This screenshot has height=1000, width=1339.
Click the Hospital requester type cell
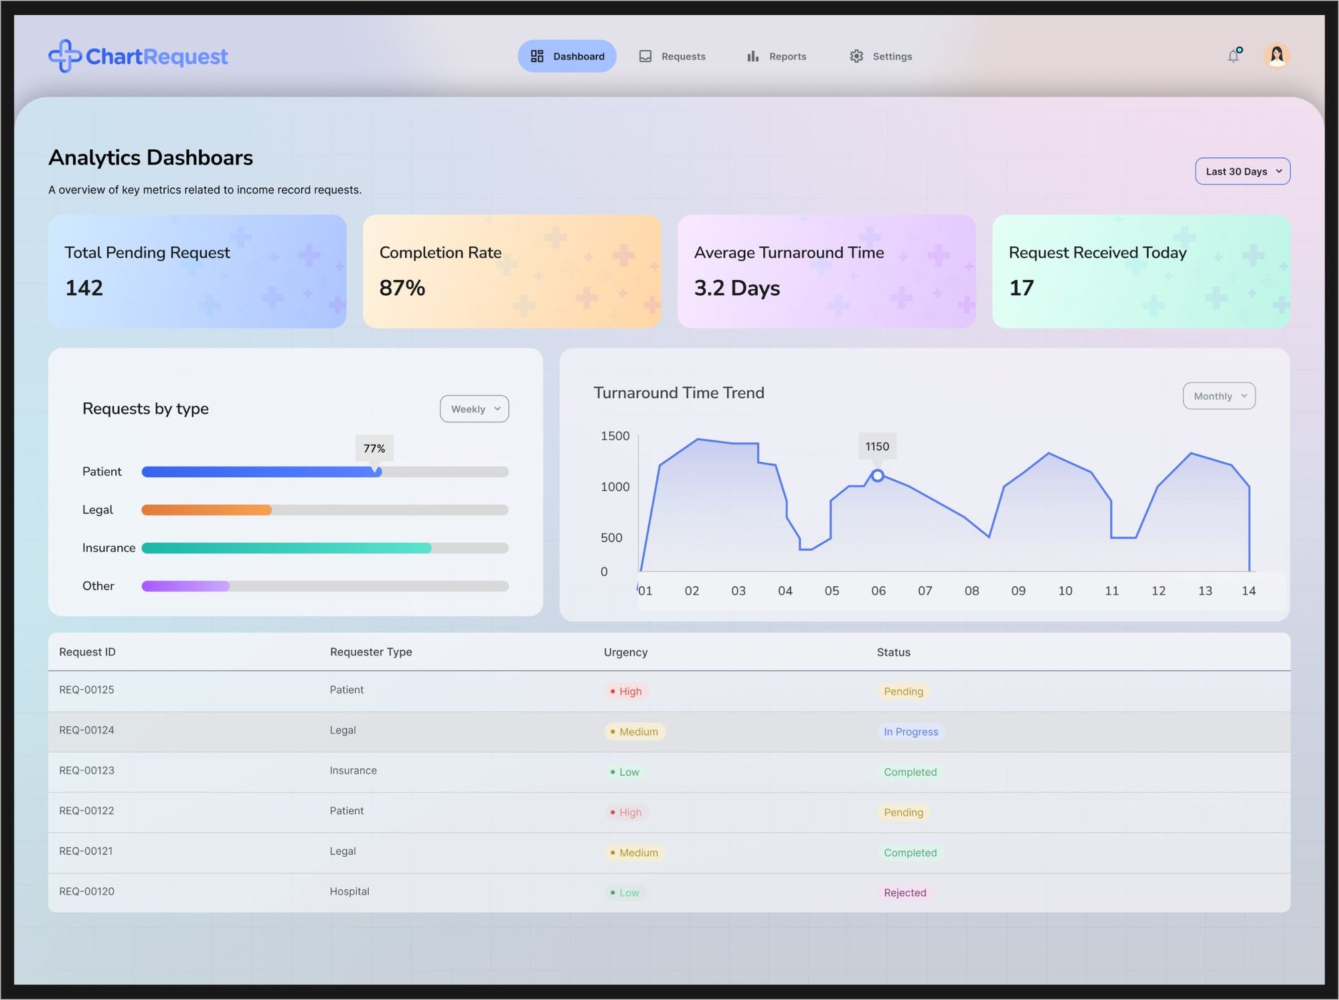tap(349, 892)
